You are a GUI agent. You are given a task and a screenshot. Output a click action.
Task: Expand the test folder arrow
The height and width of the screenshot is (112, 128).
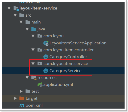coord(21,91)
